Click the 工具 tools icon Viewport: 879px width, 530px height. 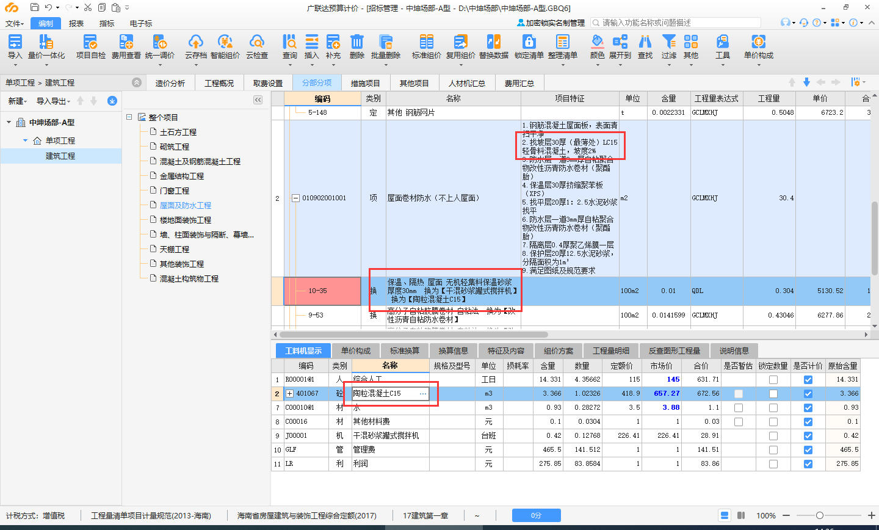(722, 42)
